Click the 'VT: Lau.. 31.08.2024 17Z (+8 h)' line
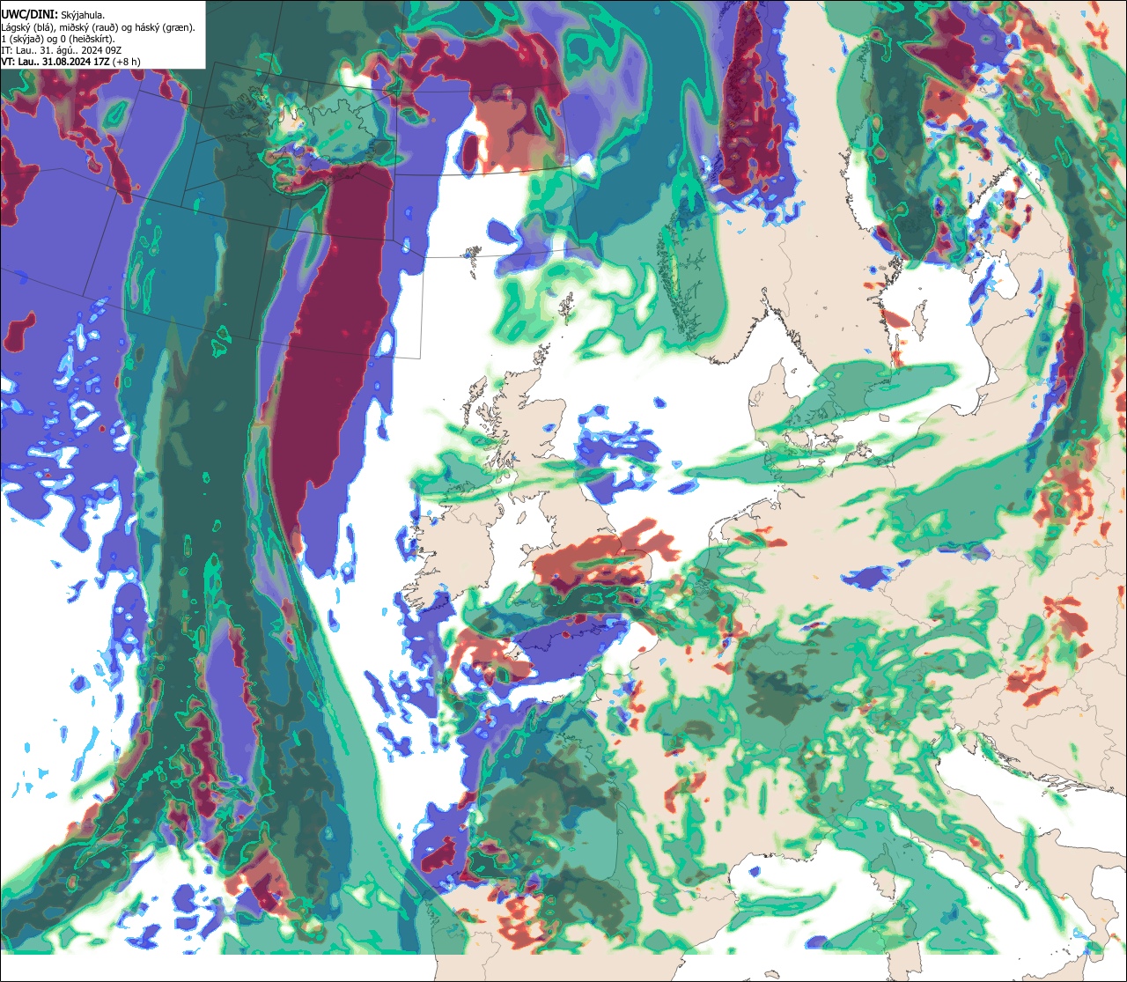Image resolution: width=1127 pixels, height=982 pixels. [70, 62]
